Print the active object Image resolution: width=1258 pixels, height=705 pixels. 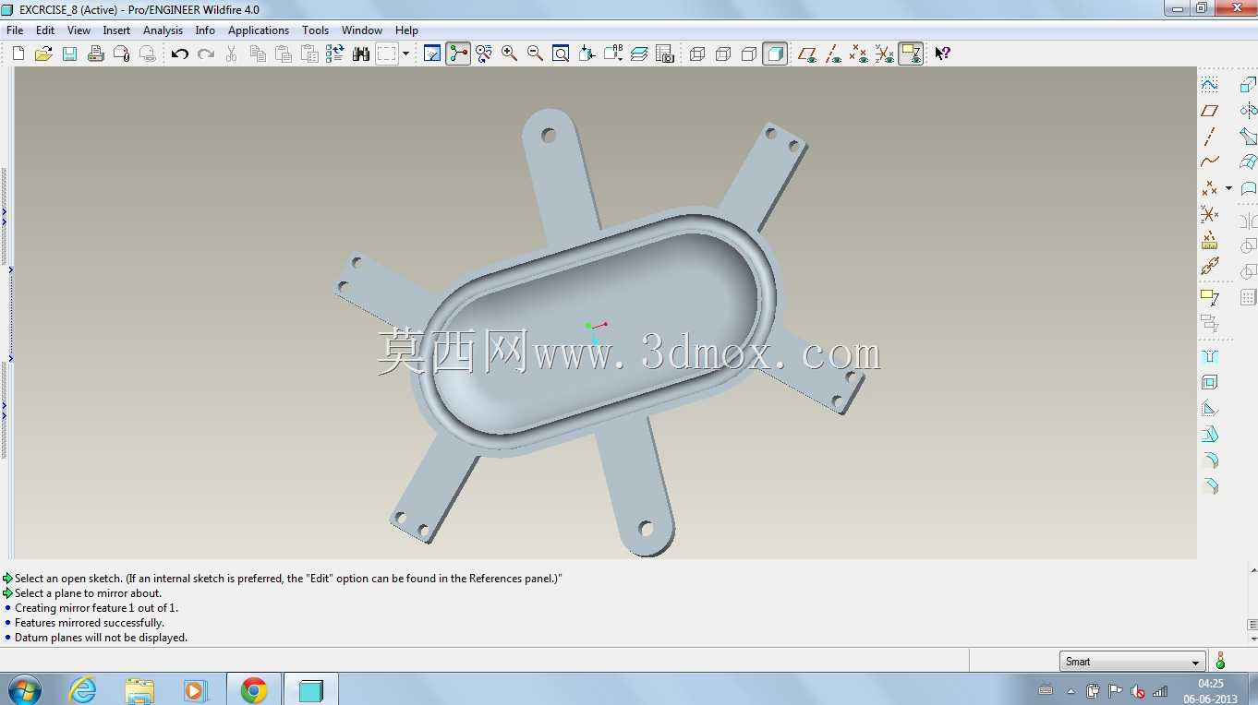click(95, 54)
